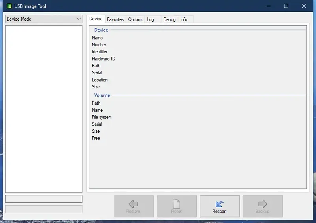Screen dimensions: 316x223
Task: Select the Number label
Action: [x=99, y=45]
